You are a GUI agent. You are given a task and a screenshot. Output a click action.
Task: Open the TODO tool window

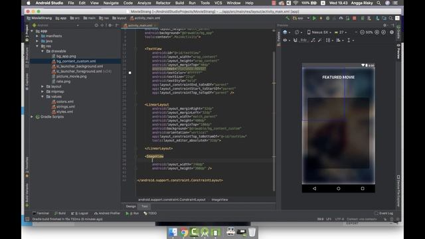coord(150,213)
